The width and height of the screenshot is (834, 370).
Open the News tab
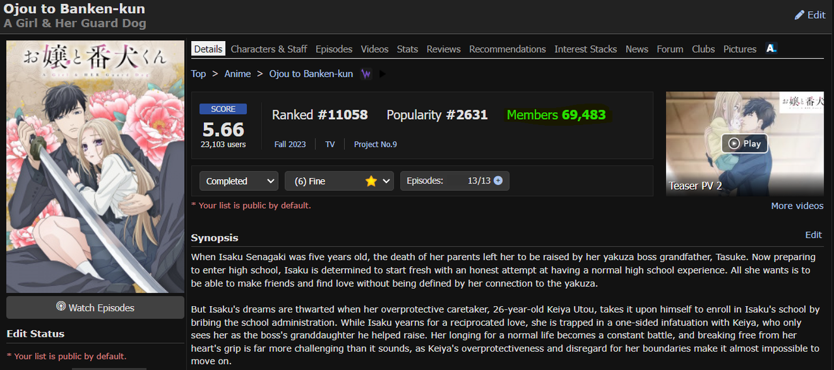click(x=637, y=49)
